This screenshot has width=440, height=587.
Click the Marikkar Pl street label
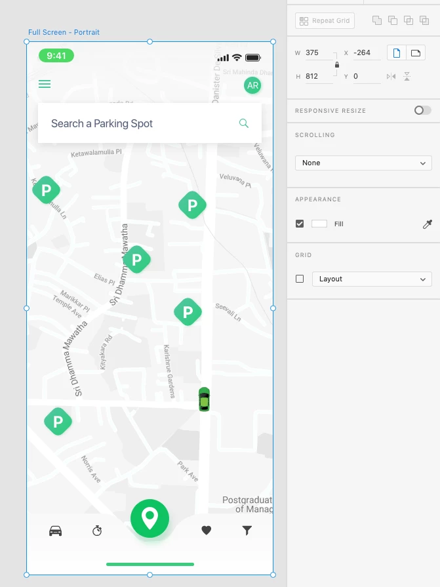pos(75,301)
